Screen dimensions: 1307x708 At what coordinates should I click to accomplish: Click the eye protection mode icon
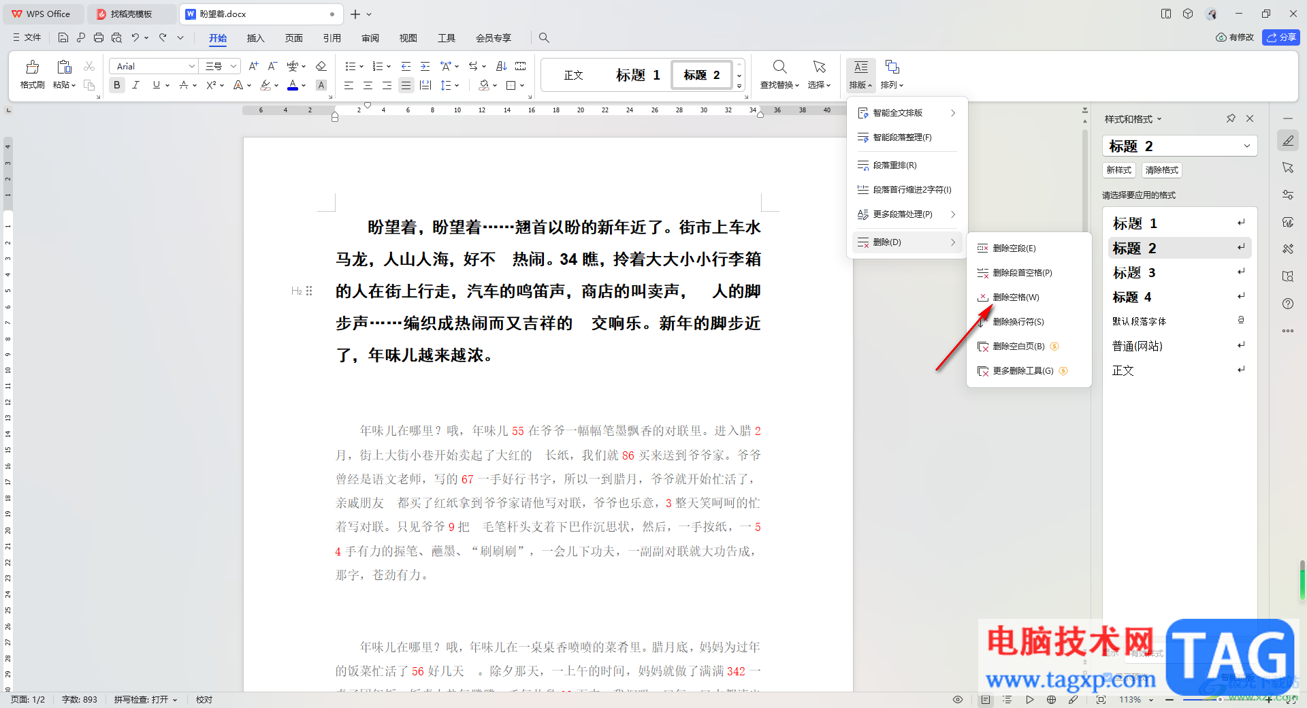pyautogui.click(x=958, y=700)
